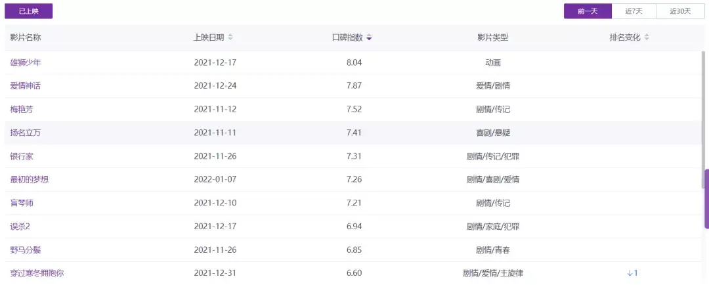Select the 已上映 tab button
The width and height of the screenshot is (709, 285).
(29, 11)
